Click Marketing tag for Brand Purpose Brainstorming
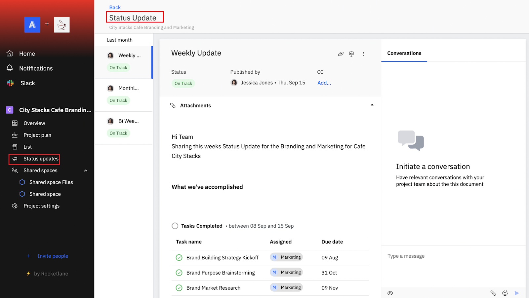 tap(286, 272)
